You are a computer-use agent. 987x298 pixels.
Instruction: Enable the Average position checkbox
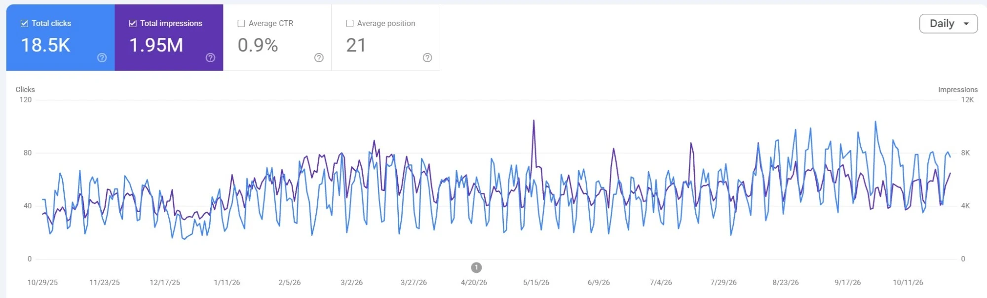click(350, 23)
